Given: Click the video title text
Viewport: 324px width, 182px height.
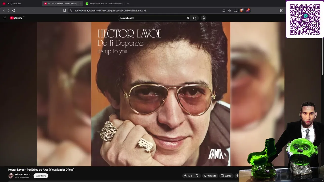Looking at the screenshot, I should coord(41,170).
